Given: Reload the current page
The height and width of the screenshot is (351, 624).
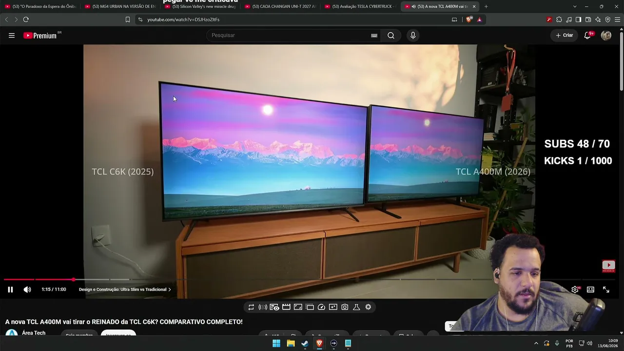Looking at the screenshot, I should tap(26, 19).
